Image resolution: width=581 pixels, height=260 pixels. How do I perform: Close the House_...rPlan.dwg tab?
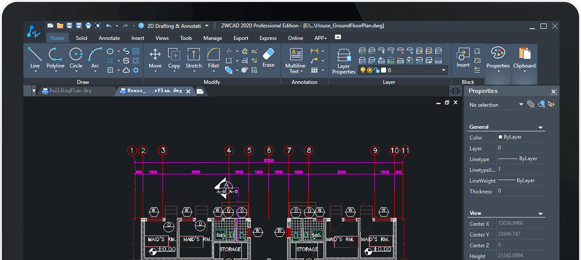tap(188, 91)
